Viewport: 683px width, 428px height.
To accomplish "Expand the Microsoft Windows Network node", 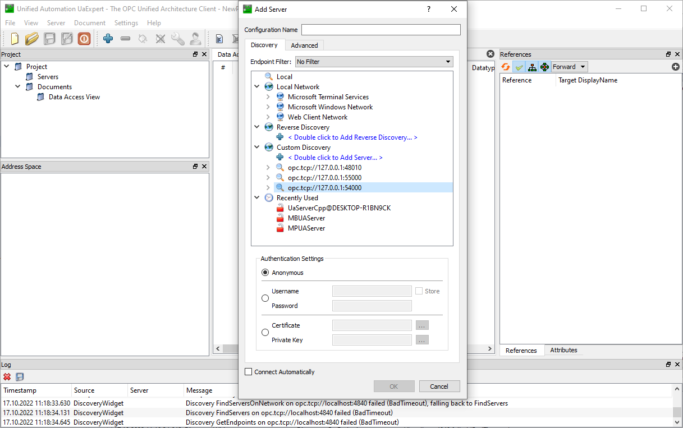I will click(268, 107).
